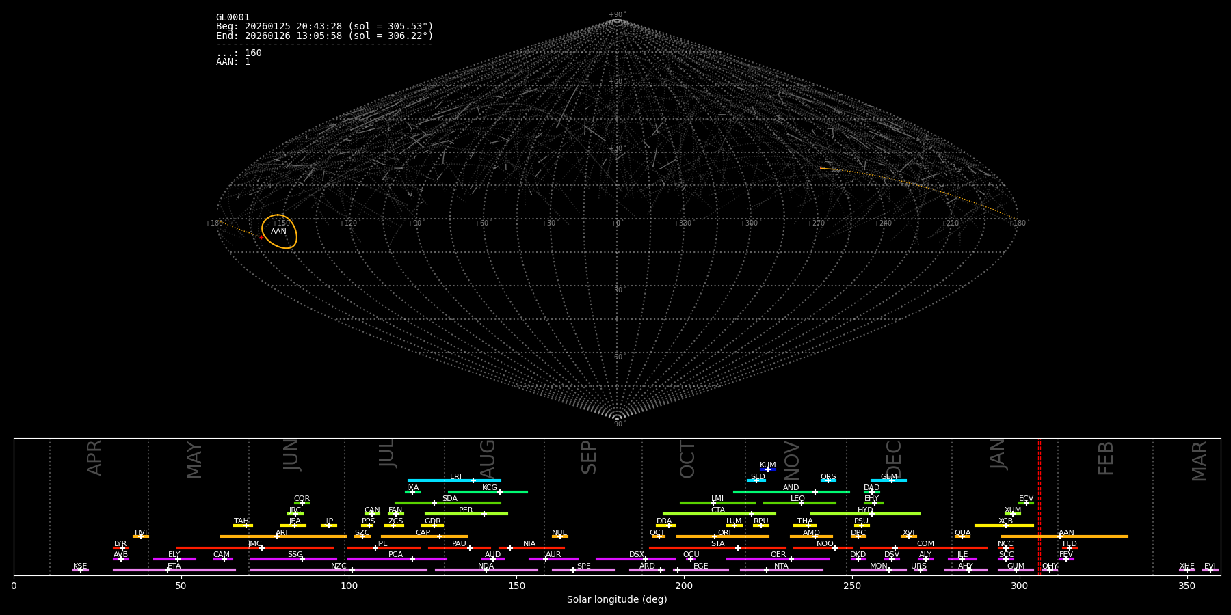The width and height of the screenshot is (1231, 615).
Task: Click the AAN radiant label inside the orange ellipse
Action: [278, 232]
